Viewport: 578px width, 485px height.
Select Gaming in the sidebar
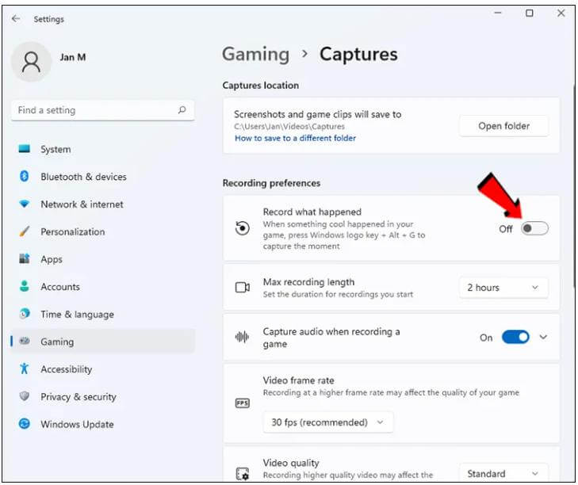tap(102, 342)
